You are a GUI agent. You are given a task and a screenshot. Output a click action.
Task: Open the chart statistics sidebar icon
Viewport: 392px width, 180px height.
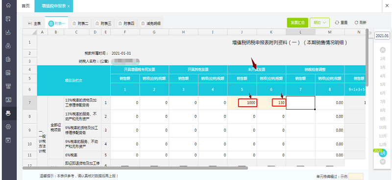[8, 32]
